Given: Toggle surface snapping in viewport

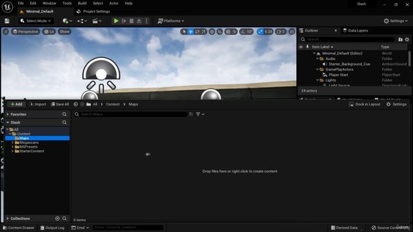Looking at the screenshot, I should tap(219, 32).
